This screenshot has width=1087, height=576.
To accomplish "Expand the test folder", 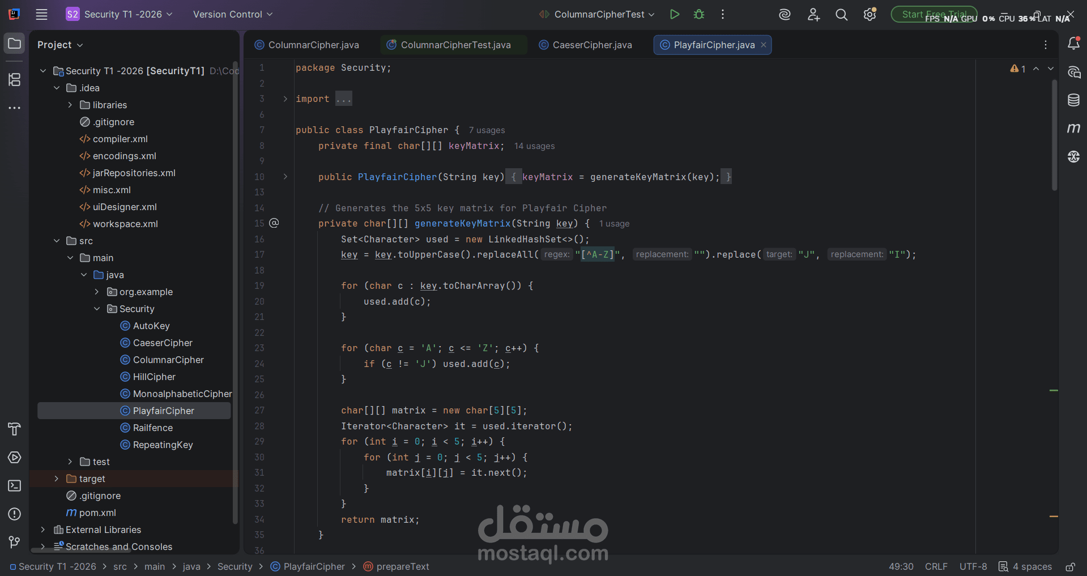I will pyautogui.click(x=70, y=462).
